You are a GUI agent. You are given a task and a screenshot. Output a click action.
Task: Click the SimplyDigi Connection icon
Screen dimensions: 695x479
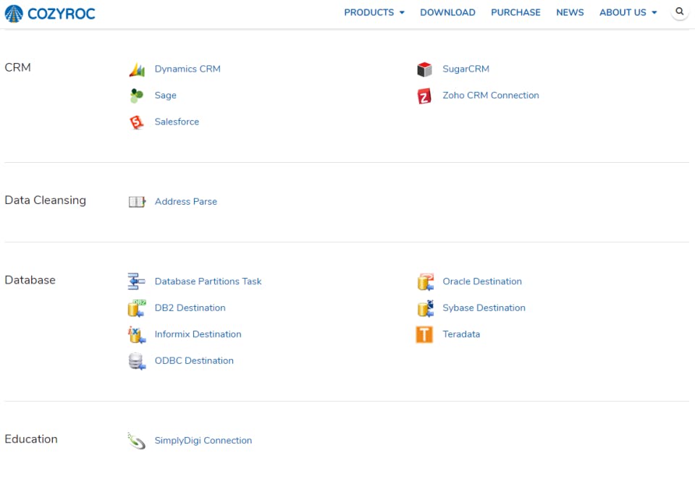pyautogui.click(x=137, y=441)
